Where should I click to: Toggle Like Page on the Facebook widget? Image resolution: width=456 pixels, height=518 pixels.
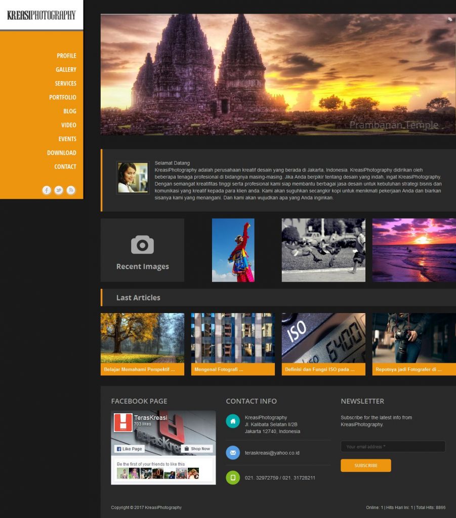pyautogui.click(x=130, y=449)
